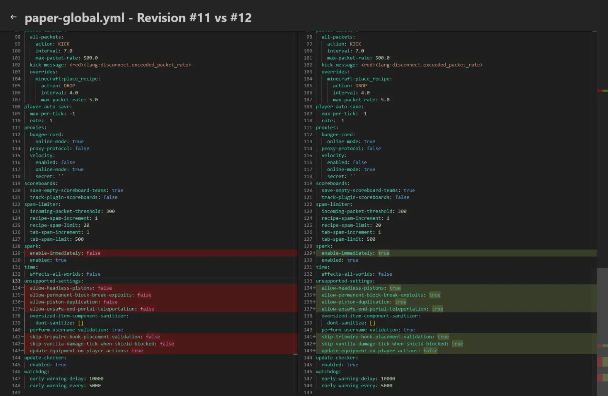This screenshot has width=608, height=396.
Task: Select 'velocity:' in the left diff pane
Action: [42, 156]
